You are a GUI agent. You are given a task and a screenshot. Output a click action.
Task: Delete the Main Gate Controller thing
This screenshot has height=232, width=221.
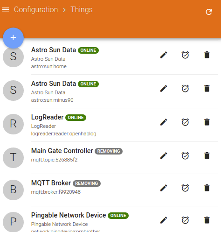[207, 156]
